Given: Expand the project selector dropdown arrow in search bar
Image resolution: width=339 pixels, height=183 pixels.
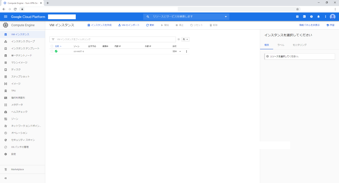Looking at the screenshot, I should tap(226, 17).
